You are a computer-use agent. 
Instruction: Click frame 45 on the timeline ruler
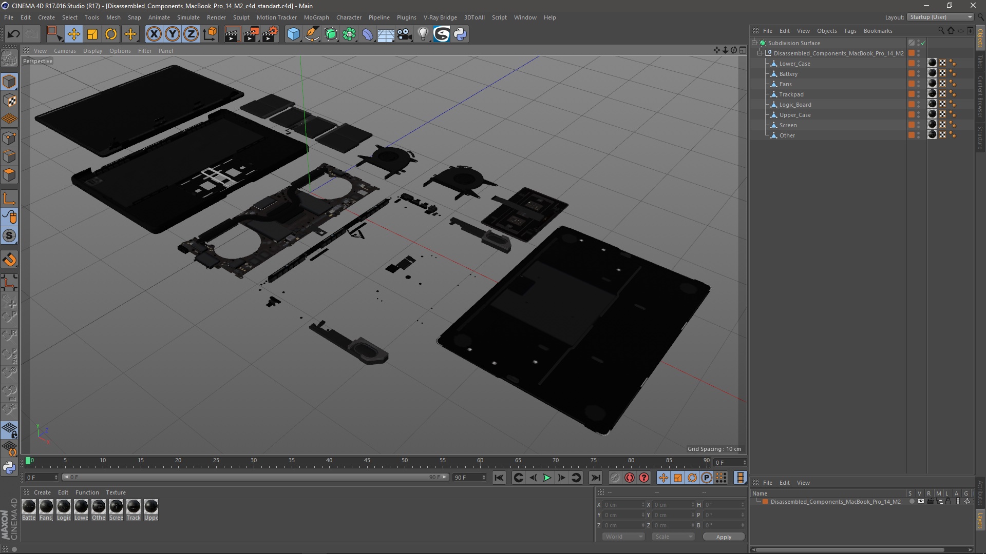367,462
